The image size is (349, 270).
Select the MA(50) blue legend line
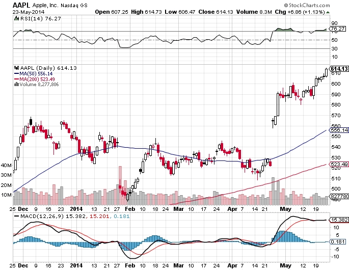point(17,74)
